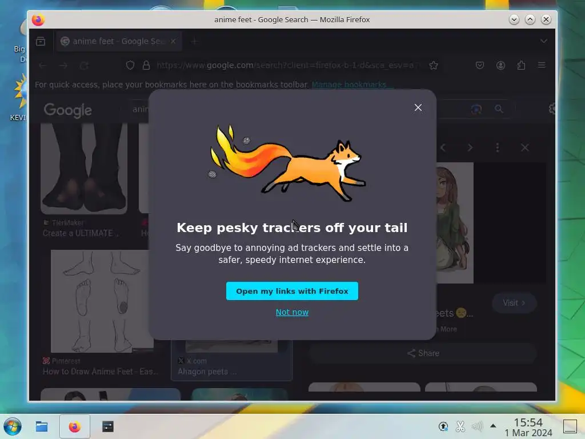The image size is (585, 439).
Task: Go back with the back arrow
Action: pos(42,66)
